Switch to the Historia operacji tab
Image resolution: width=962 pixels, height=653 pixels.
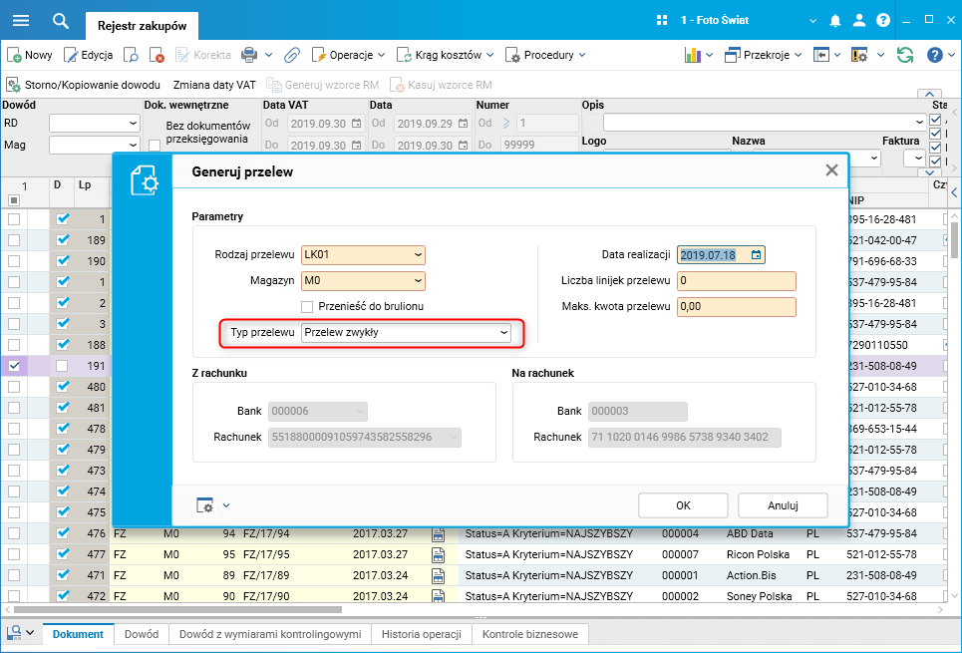click(419, 634)
